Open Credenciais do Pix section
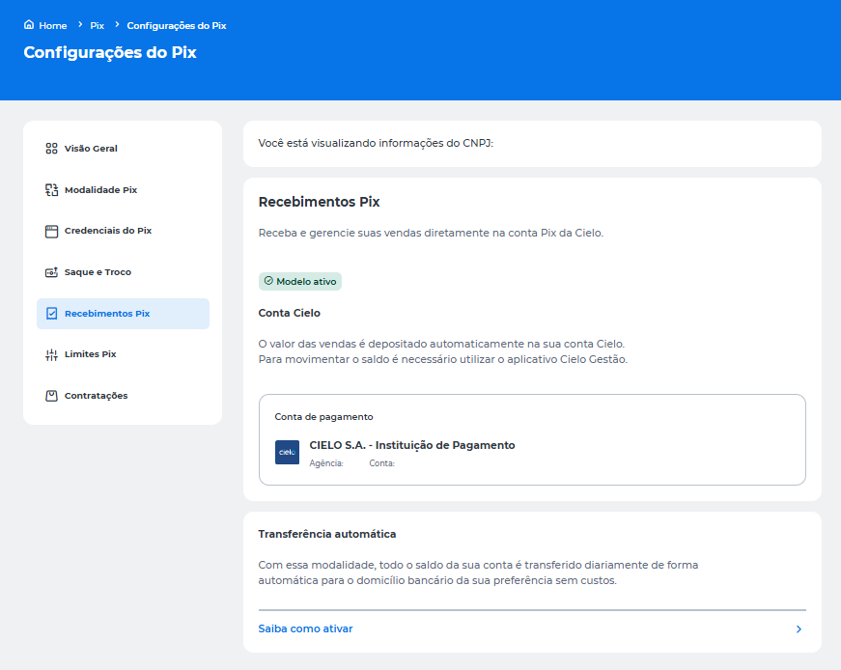The width and height of the screenshot is (841, 670). point(123,231)
